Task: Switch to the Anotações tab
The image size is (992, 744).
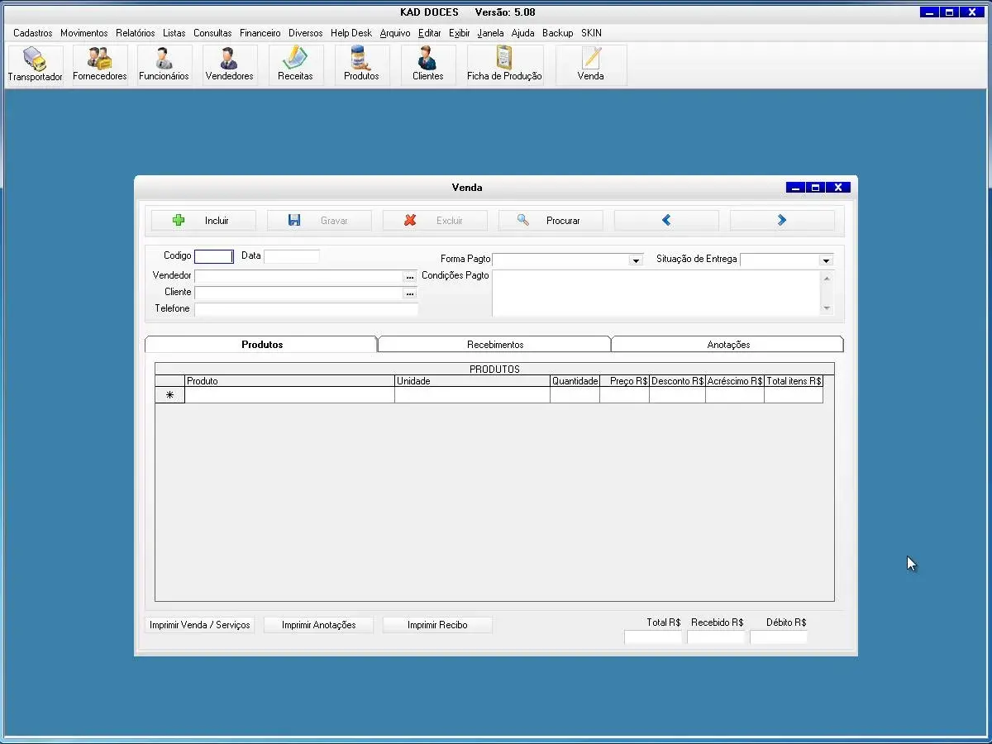Action: pos(728,345)
